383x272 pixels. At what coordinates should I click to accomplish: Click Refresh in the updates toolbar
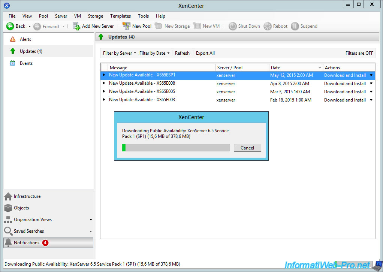(x=182, y=53)
